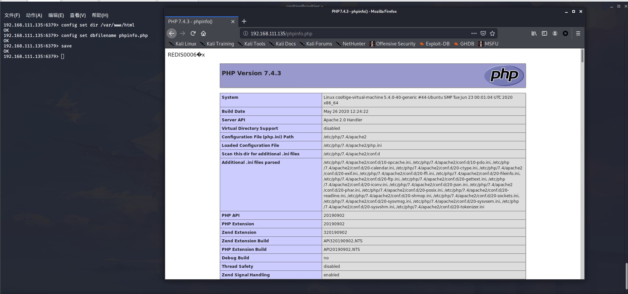Open Kali Training bookmark
This screenshot has width=628, height=294.
(217, 44)
